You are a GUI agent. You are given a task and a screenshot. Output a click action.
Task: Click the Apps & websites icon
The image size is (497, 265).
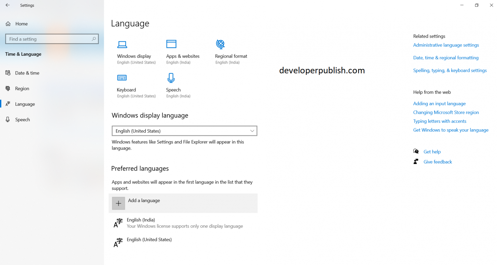[x=171, y=44]
